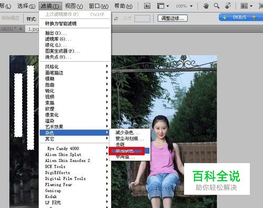Expand the 其它 submenu

coord(75,139)
